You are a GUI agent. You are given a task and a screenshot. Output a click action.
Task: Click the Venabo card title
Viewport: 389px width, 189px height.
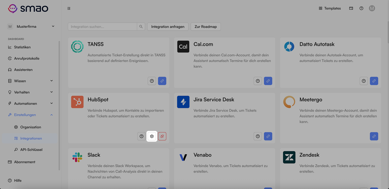coord(202,155)
